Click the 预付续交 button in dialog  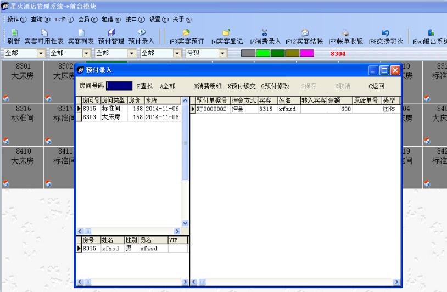[242, 86]
